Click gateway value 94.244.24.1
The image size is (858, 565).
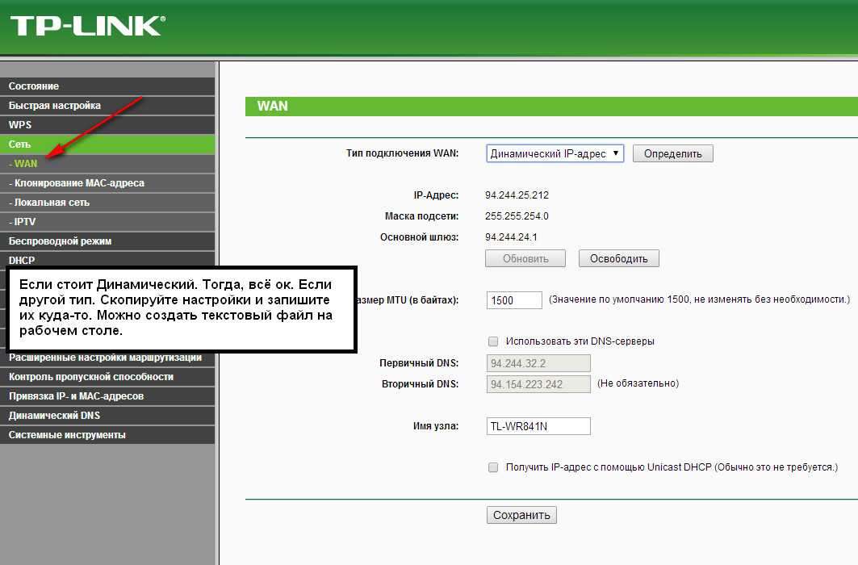[x=511, y=236]
